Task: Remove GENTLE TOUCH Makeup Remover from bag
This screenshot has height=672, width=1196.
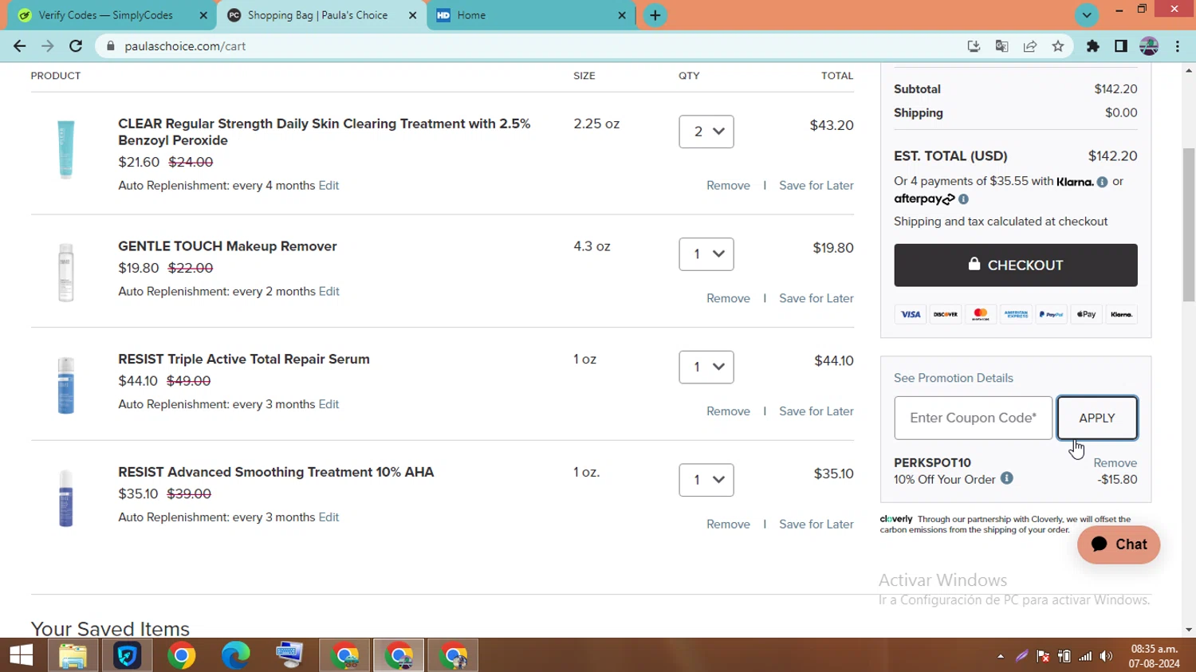Action: pyautogui.click(x=728, y=298)
